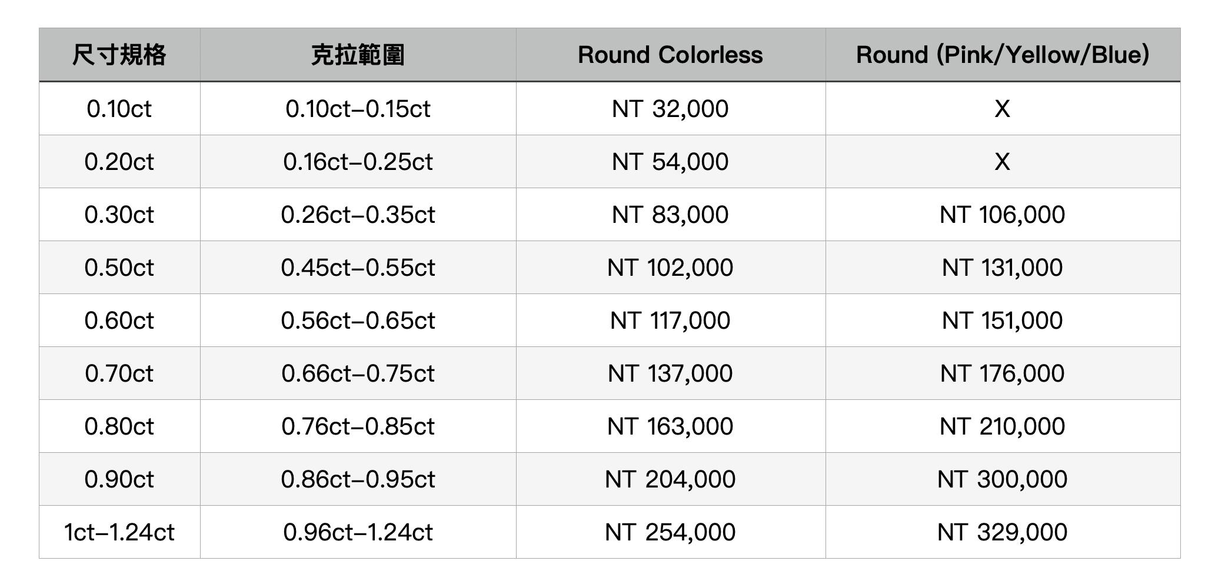This screenshot has height=581, width=1205.
Task: Click the 克拉範圍 column header
Action: 358,55
